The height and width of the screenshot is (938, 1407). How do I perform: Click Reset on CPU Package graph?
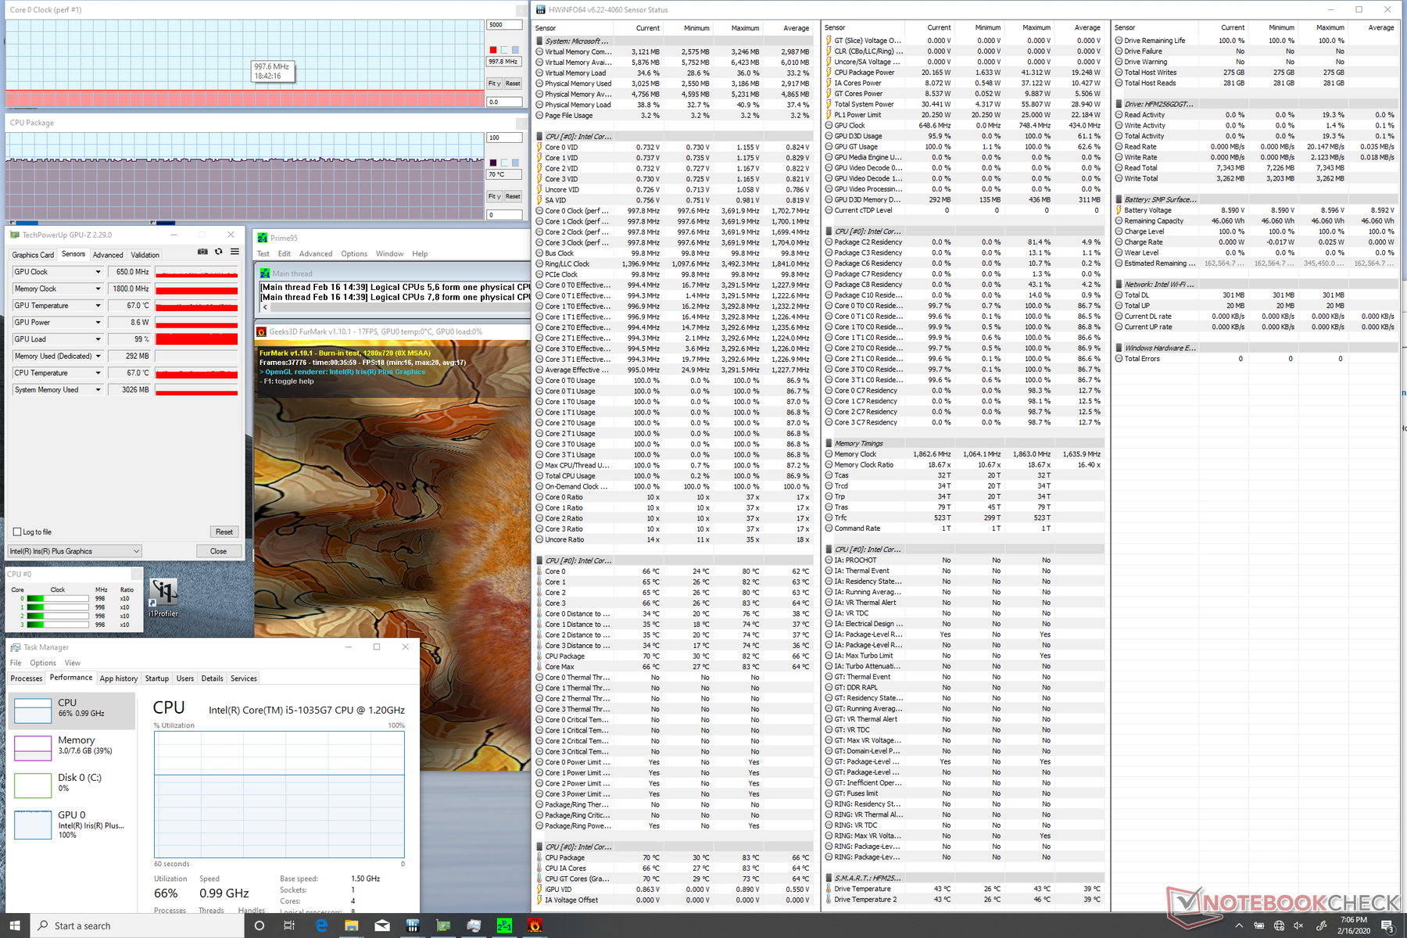tap(513, 196)
